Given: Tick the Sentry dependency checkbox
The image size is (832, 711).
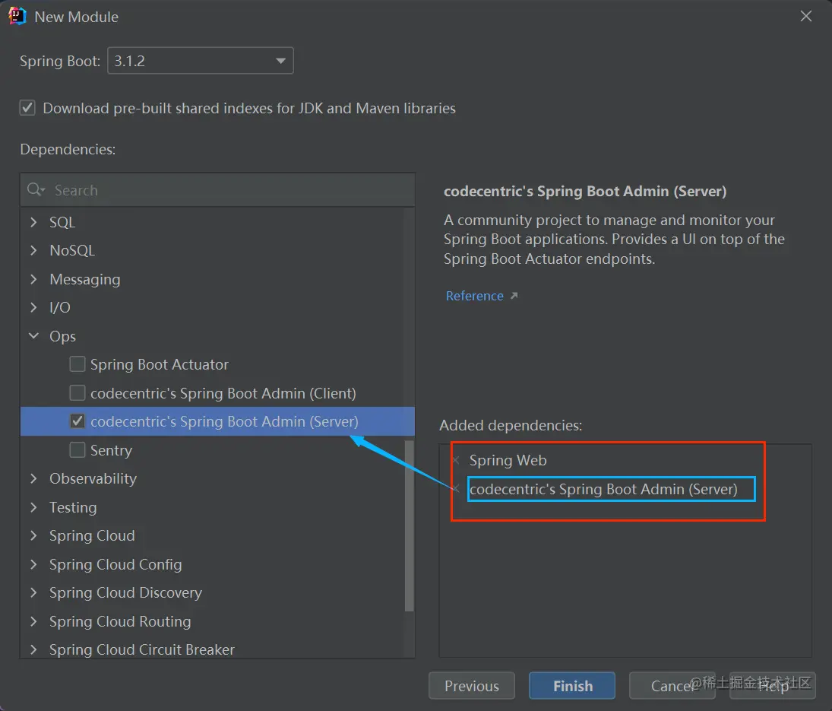Looking at the screenshot, I should coord(78,449).
